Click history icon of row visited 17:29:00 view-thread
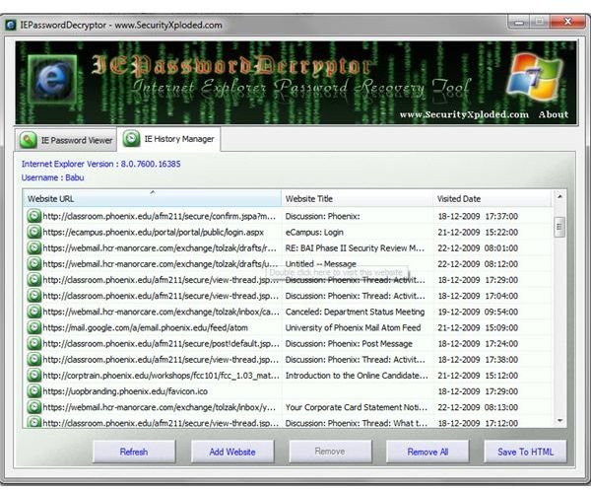The width and height of the screenshot is (591, 490). pyautogui.click(x=33, y=280)
